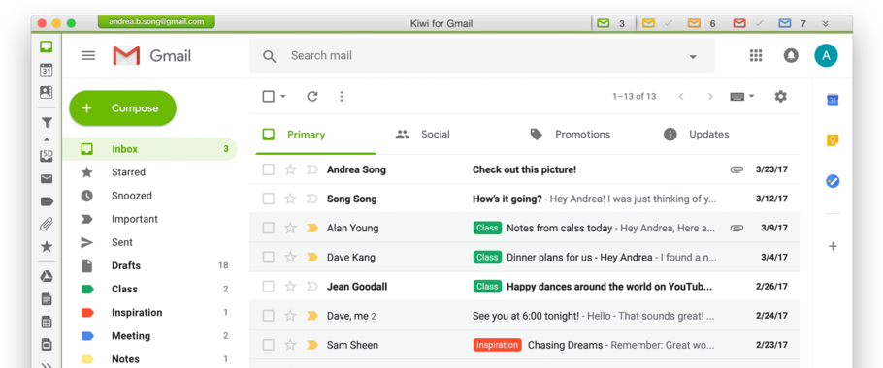Screen dimensions: 883x368
Task: Open Gmail settings gear
Action: click(780, 96)
